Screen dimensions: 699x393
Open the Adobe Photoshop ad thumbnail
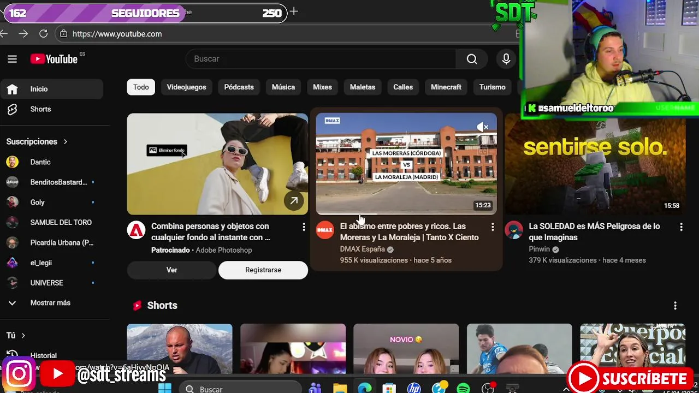tap(217, 164)
